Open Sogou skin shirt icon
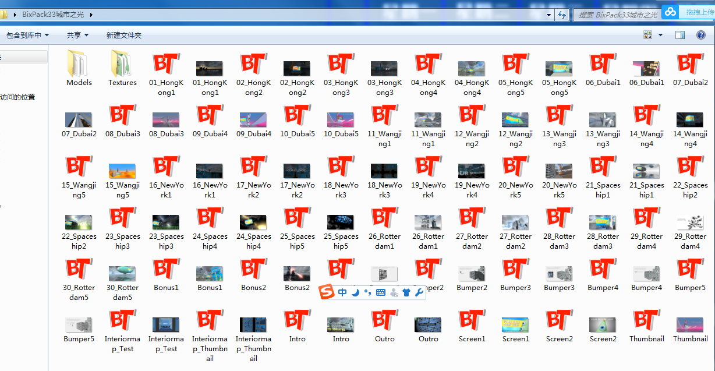 click(406, 292)
